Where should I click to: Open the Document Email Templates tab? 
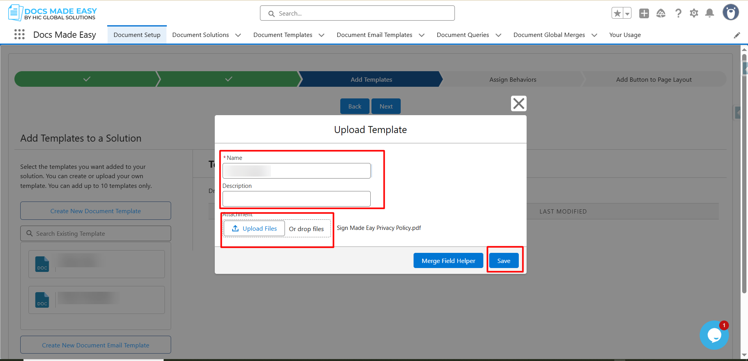pyautogui.click(x=374, y=35)
